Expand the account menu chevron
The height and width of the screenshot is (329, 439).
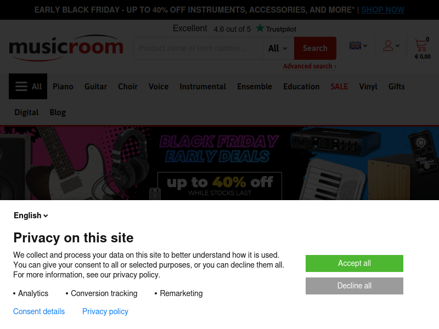[397, 46]
